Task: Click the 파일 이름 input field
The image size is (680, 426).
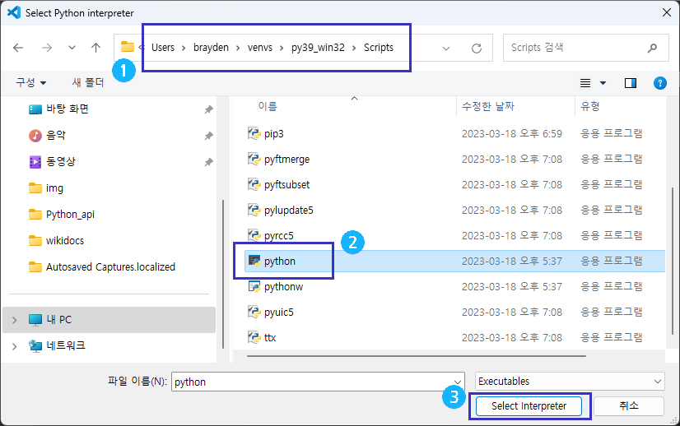Action: [x=317, y=382]
